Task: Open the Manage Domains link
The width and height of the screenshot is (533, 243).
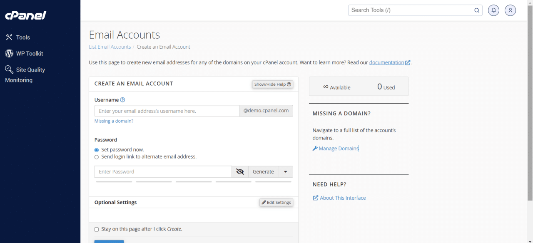Action: click(x=338, y=148)
